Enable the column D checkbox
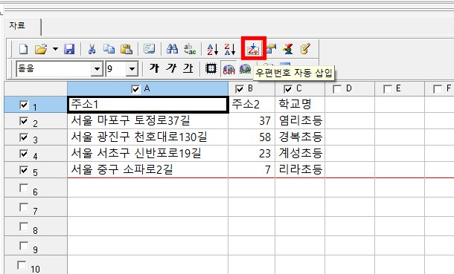The image size is (454, 274). click(x=337, y=89)
